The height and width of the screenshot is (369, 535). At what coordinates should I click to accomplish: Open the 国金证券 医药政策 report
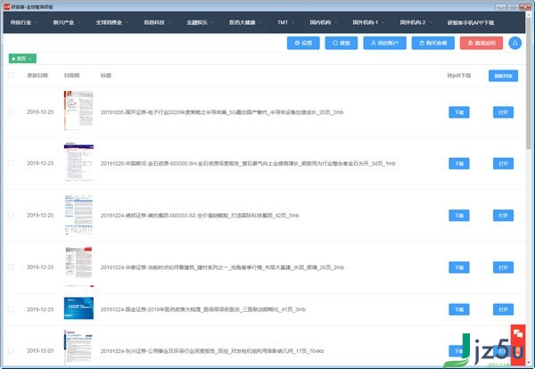tap(503, 309)
